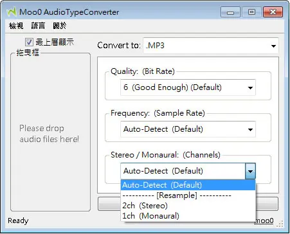The image size is (290, 234).
Task: Open the Convert to .MP3 dropdown
Action: point(211,46)
